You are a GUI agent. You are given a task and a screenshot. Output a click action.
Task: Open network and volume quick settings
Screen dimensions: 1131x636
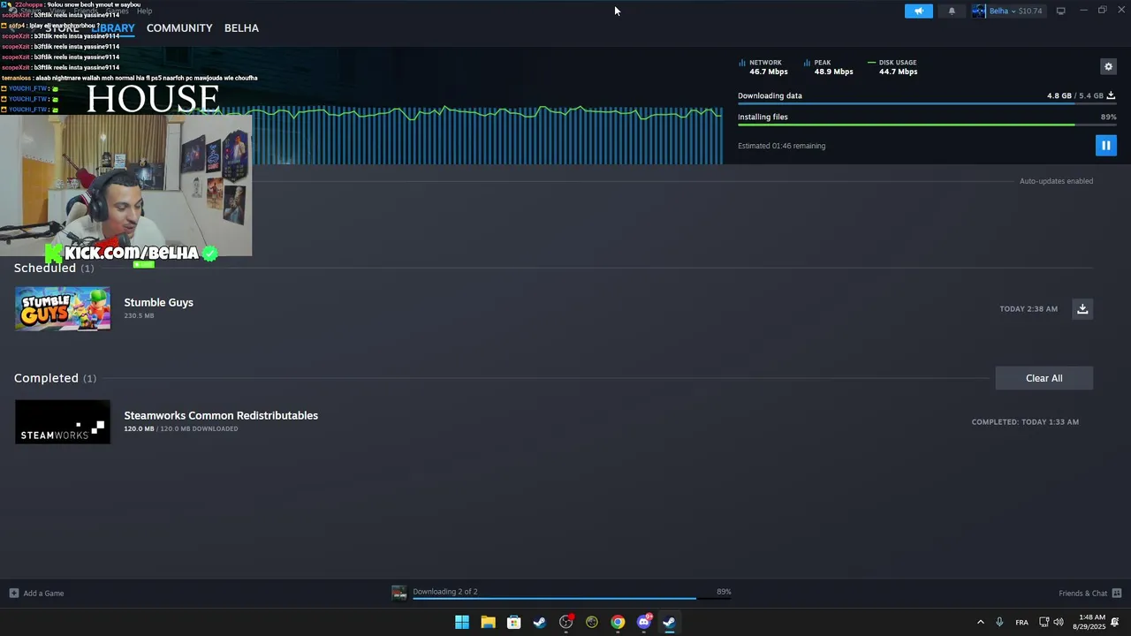click(x=1051, y=622)
